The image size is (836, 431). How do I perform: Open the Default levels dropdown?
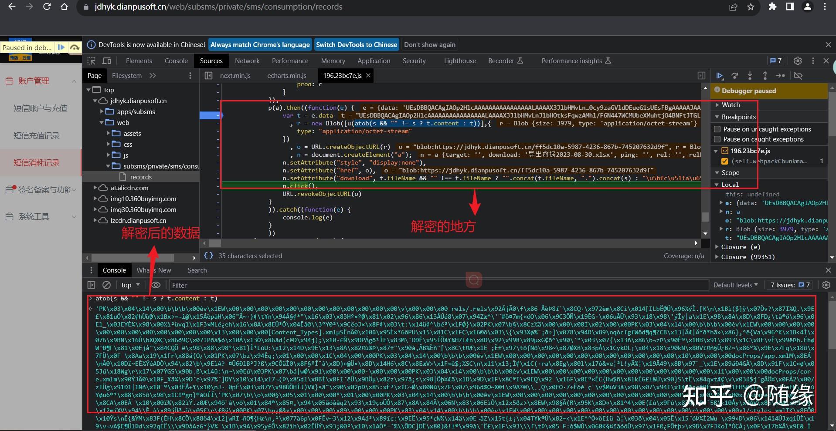pos(735,285)
